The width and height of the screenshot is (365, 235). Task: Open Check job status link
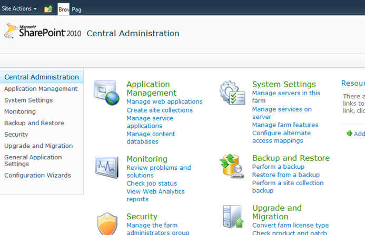pos(152,183)
